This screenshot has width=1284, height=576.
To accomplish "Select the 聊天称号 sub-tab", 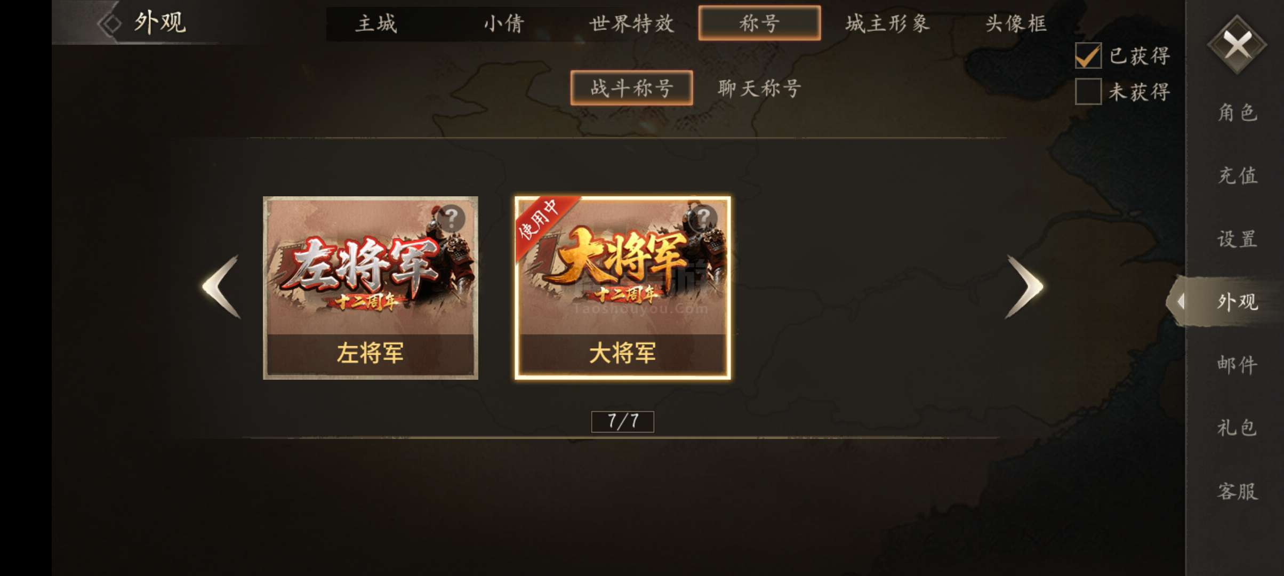I will point(759,88).
